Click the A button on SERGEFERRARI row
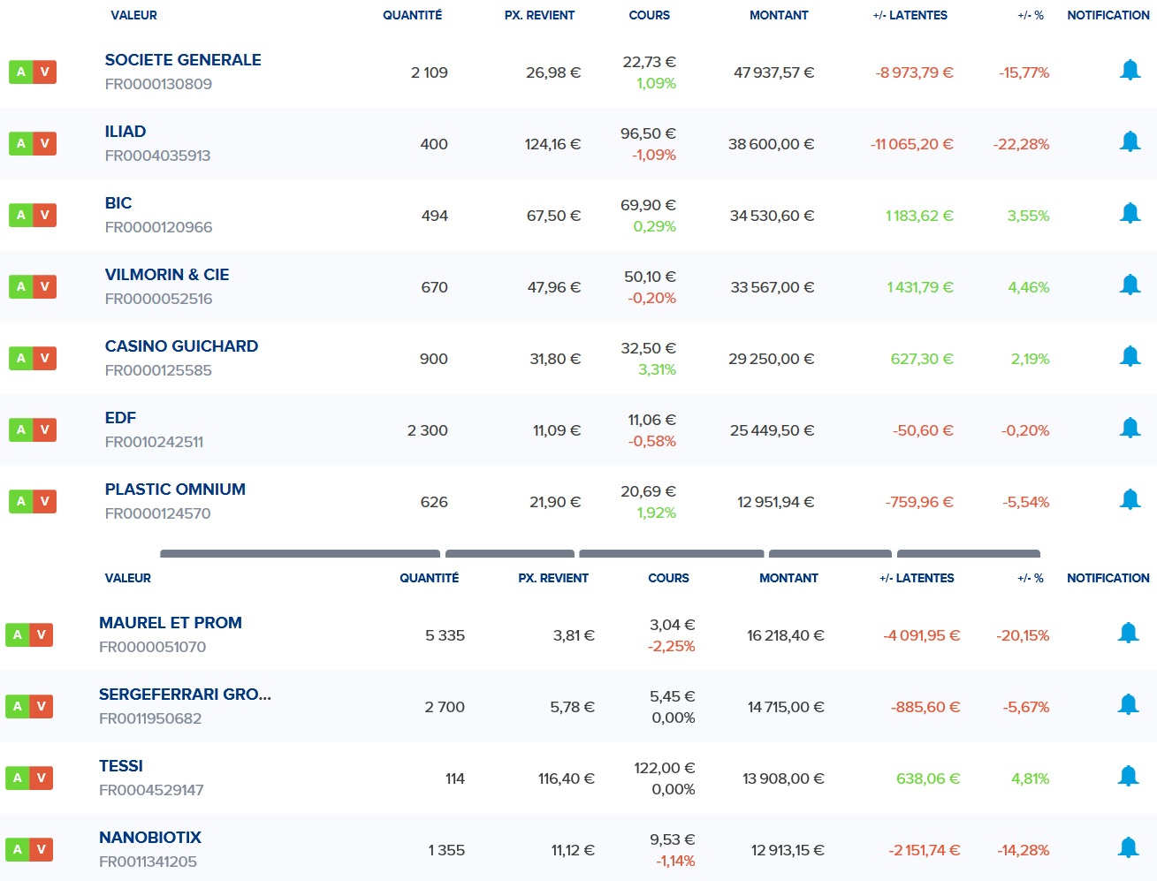 point(17,707)
